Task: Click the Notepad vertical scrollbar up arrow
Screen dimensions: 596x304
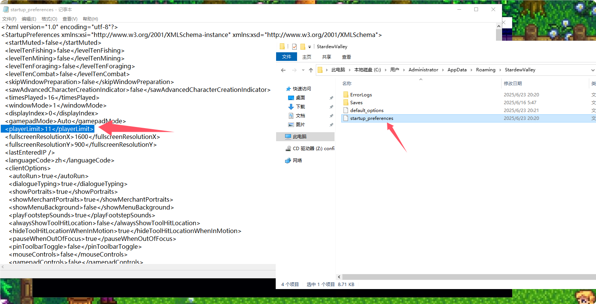Action: pos(499,26)
